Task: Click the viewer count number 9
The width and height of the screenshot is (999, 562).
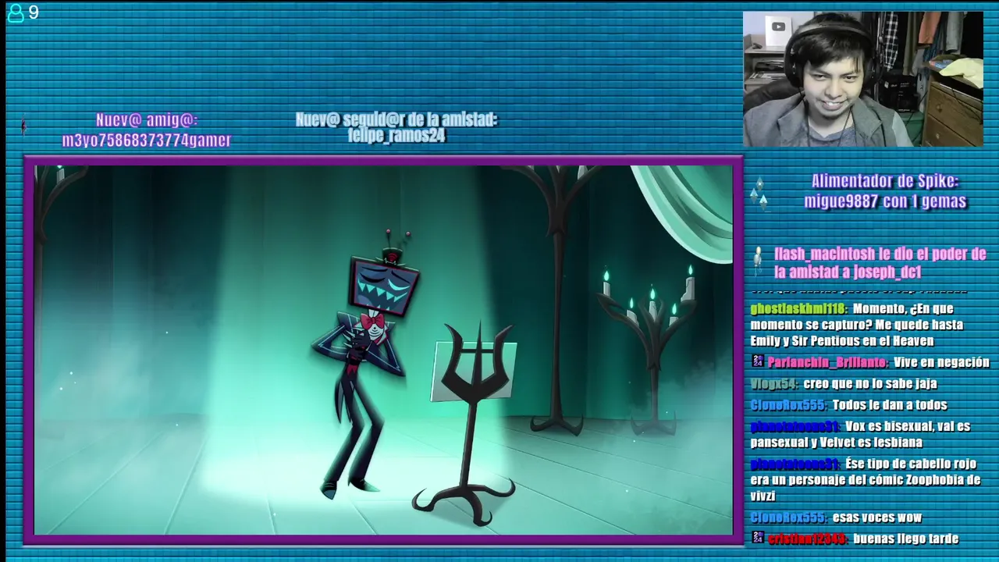Action: (34, 12)
